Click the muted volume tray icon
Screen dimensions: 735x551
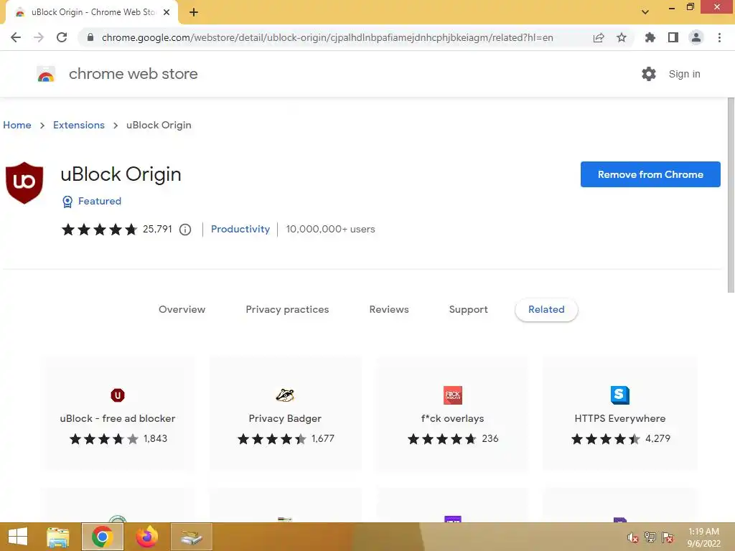(x=633, y=537)
